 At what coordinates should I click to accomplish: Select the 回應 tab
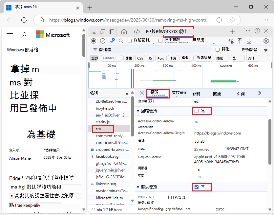217,94
